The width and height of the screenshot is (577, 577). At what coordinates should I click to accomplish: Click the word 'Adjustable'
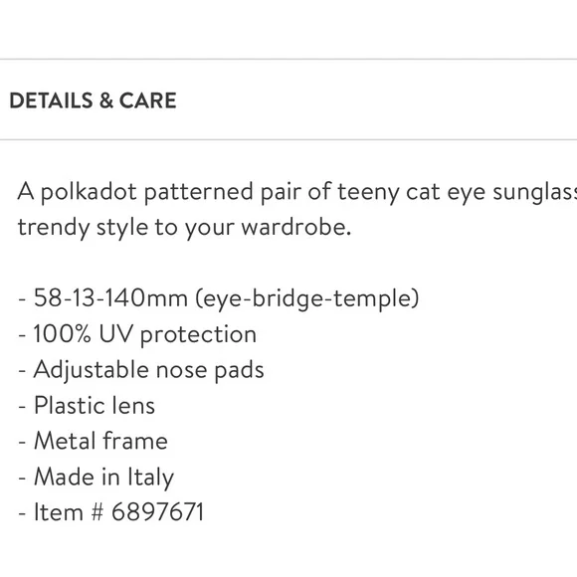click(x=92, y=370)
